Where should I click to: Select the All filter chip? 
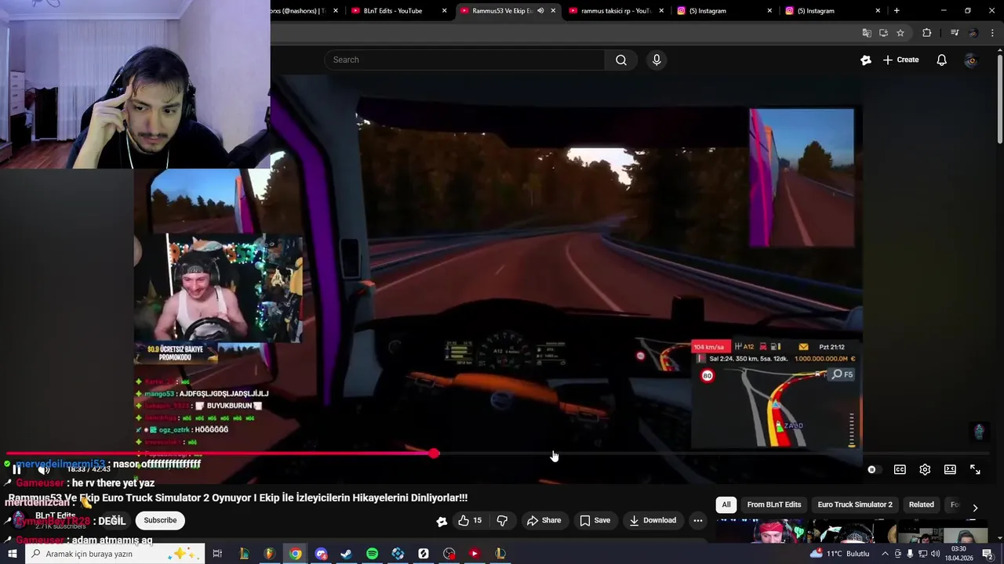[x=726, y=504]
